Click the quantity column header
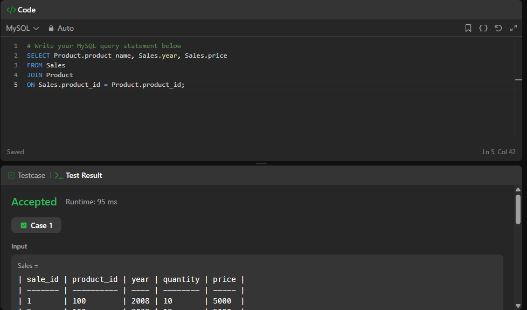 pyautogui.click(x=181, y=279)
